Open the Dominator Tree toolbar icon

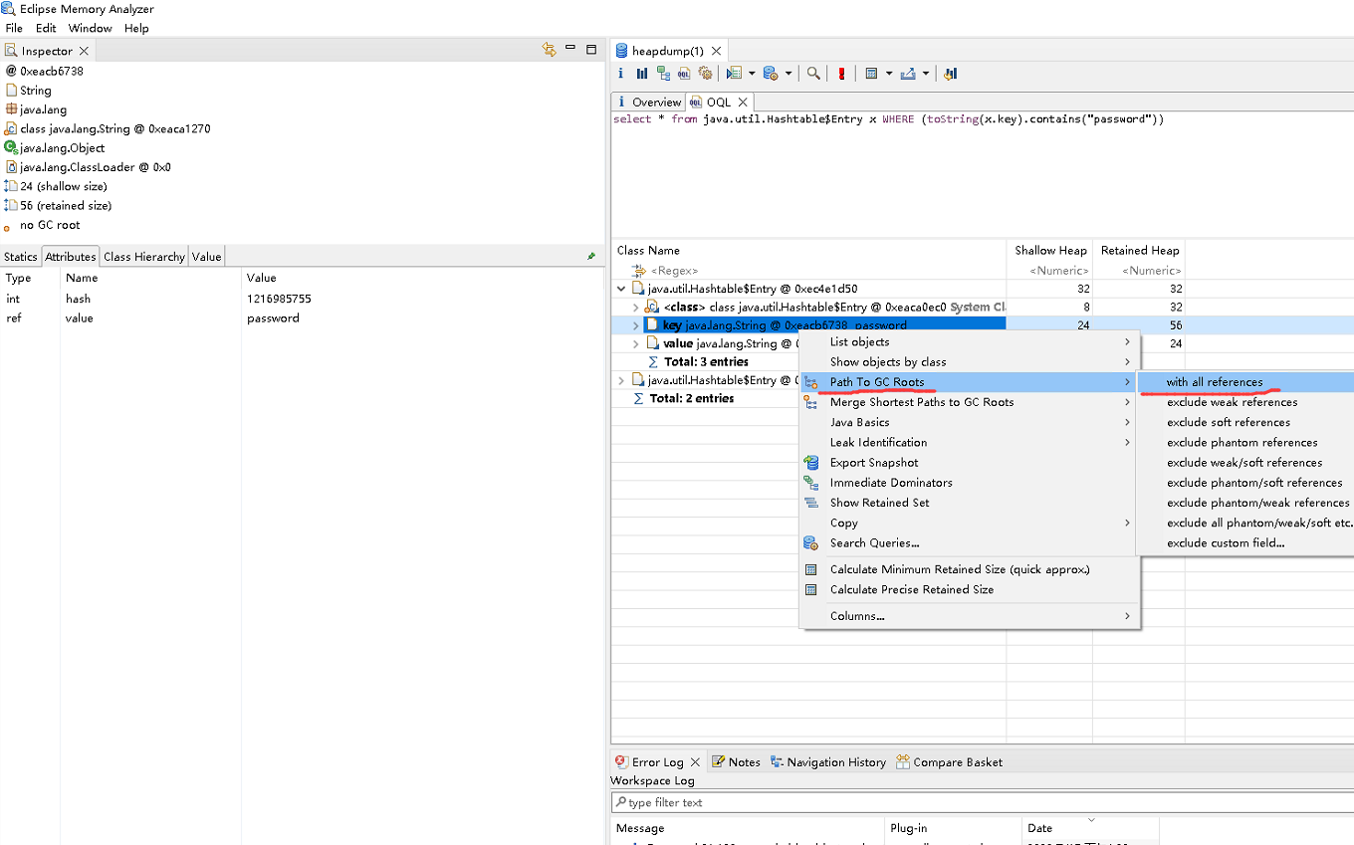(663, 73)
